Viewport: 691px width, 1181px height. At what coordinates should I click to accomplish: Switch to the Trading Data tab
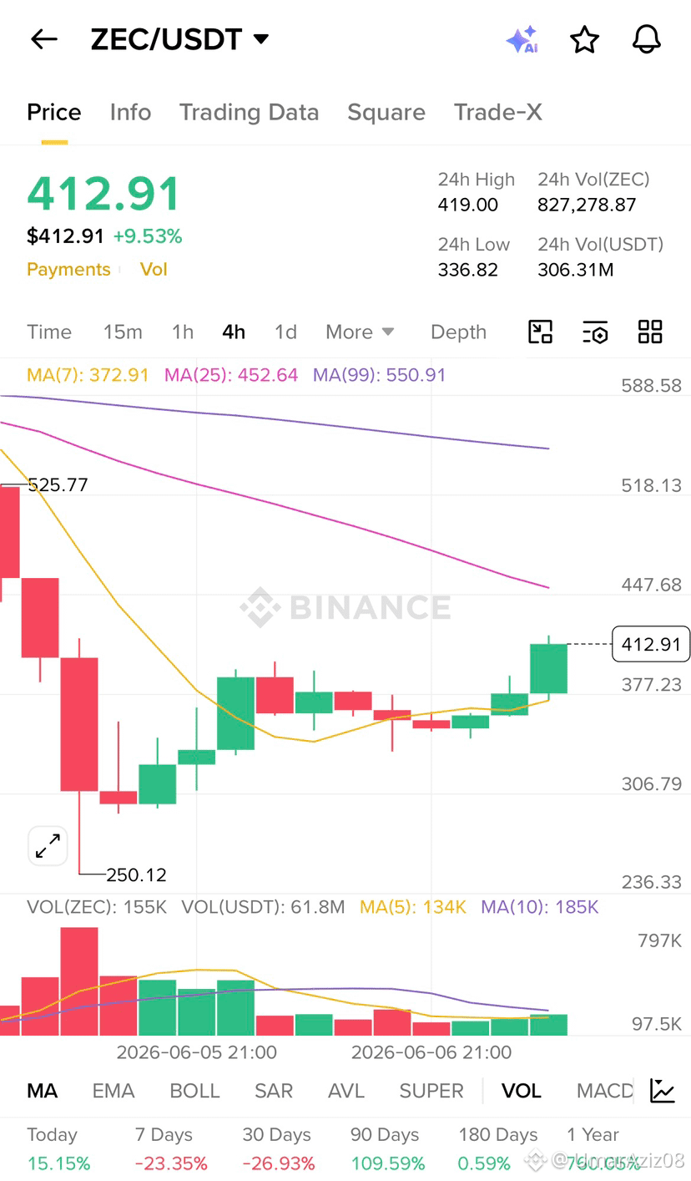click(249, 113)
